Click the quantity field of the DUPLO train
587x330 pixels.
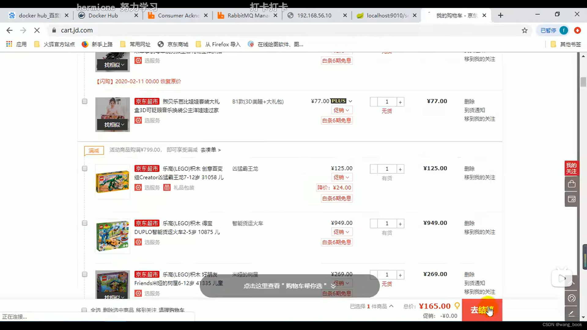(387, 224)
